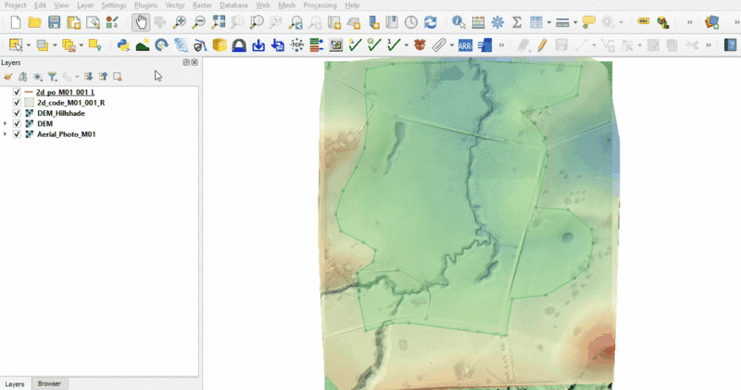
Task: Open the Filter Legend dropdown in Layers
Action: click(54, 77)
